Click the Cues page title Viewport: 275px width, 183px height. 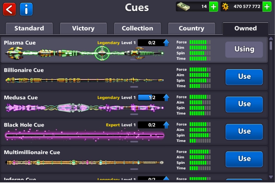(137, 8)
